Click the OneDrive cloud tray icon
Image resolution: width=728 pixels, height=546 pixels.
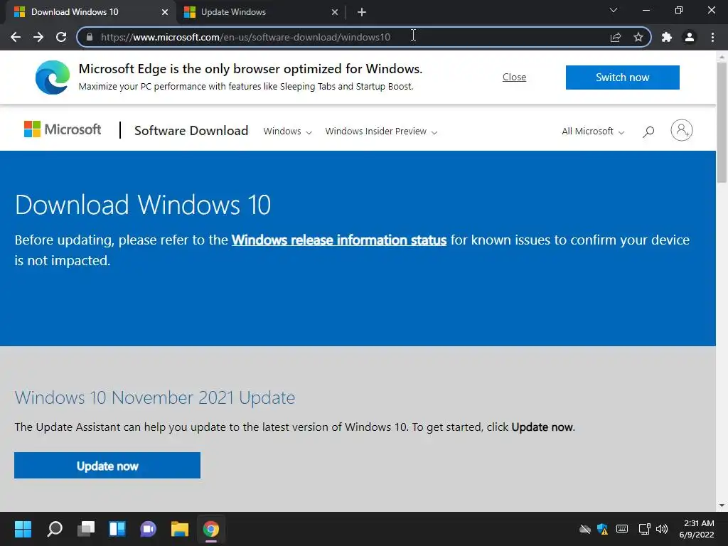pyautogui.click(x=585, y=529)
